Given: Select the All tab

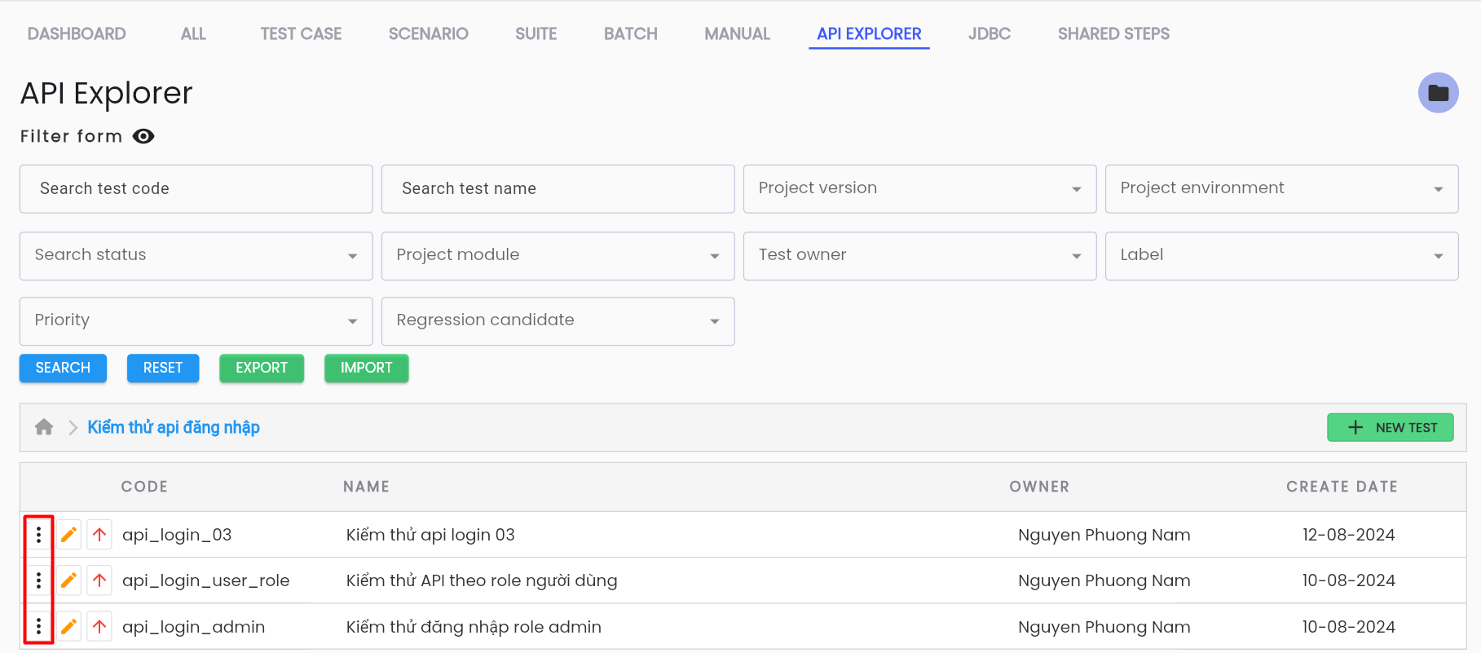Looking at the screenshot, I should pyautogui.click(x=193, y=33).
